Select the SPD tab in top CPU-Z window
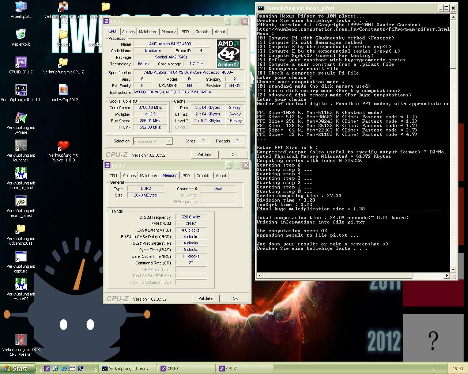Viewport: 468px width, 374px height. tap(185, 32)
